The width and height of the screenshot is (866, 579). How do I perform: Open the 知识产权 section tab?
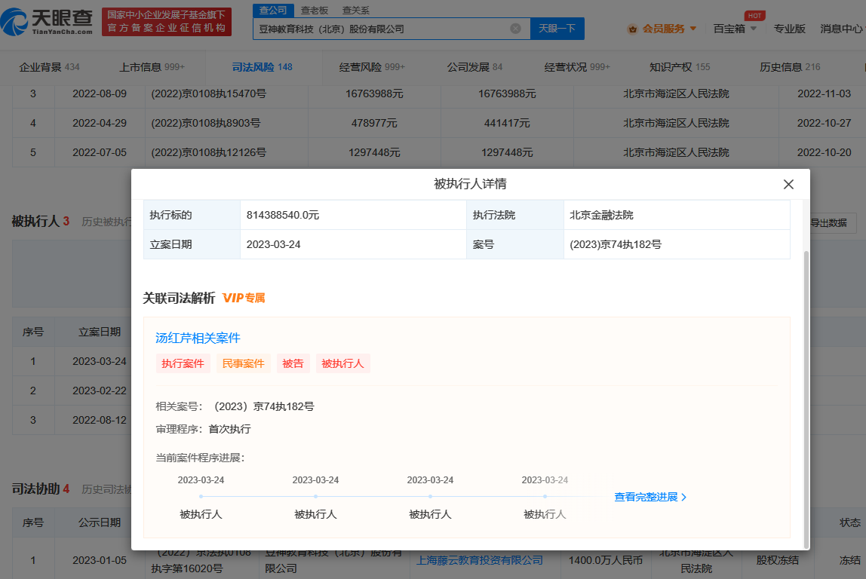tap(680, 67)
